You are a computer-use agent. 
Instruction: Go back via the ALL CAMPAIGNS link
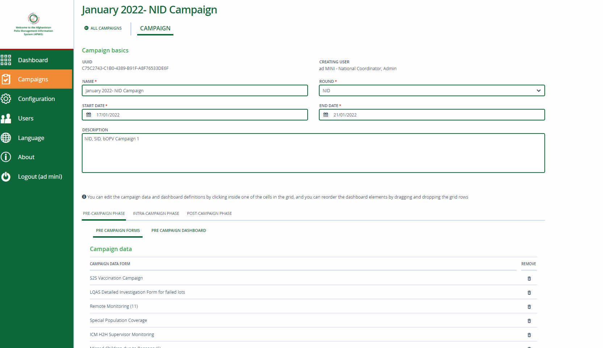click(x=106, y=28)
